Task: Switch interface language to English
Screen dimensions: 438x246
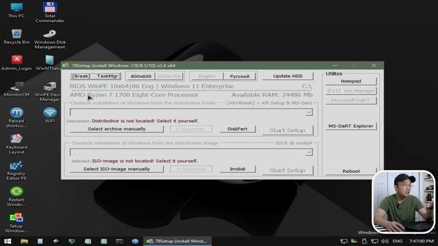Action: tap(207, 76)
